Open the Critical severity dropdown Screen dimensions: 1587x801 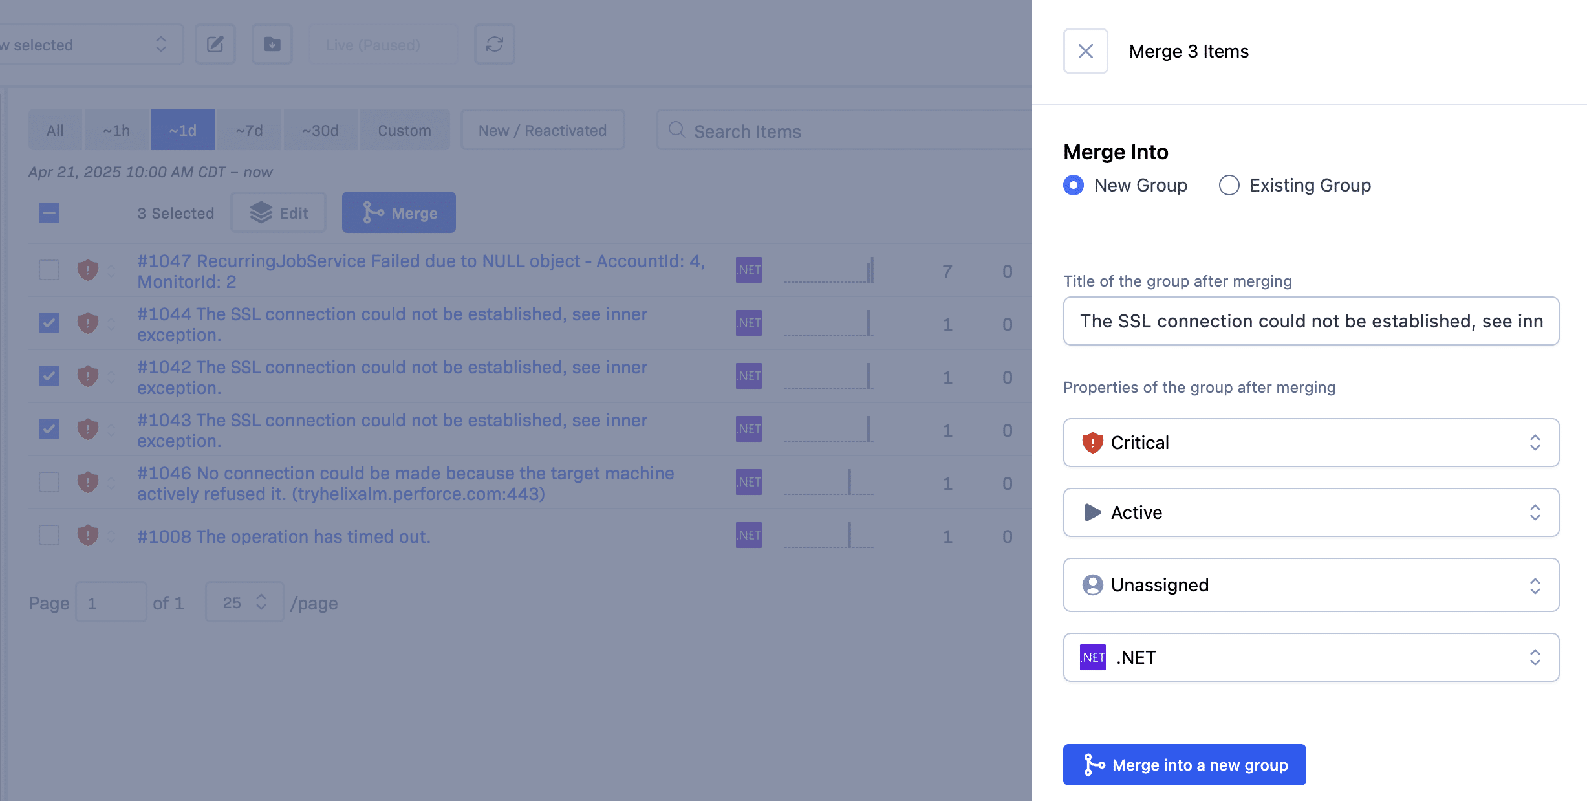click(1311, 443)
